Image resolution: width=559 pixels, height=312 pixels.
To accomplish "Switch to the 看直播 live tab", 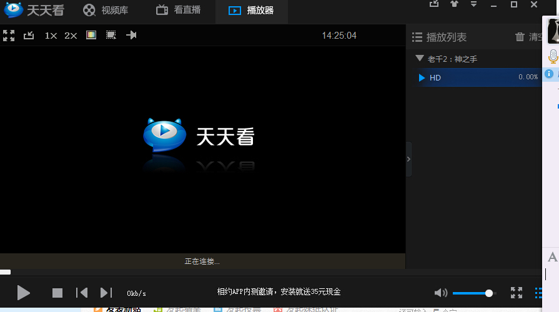I will pos(178,9).
